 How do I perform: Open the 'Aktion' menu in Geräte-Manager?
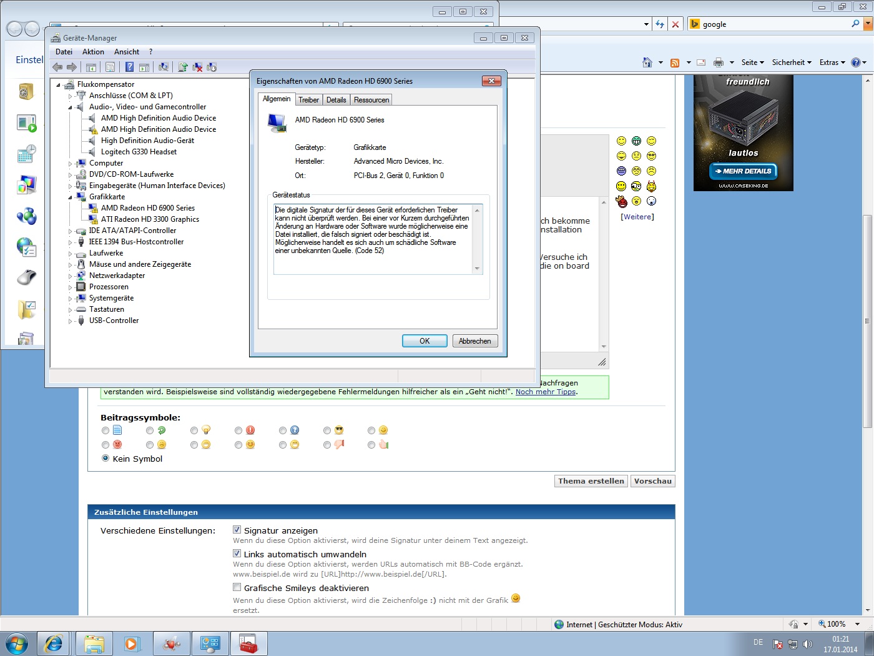tap(93, 52)
